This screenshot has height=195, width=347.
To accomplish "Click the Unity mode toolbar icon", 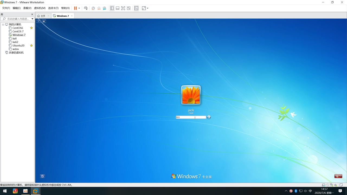I will click(x=129, y=8).
